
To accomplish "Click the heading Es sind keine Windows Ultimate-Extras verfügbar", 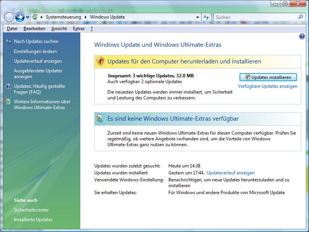I will pos(173,119).
